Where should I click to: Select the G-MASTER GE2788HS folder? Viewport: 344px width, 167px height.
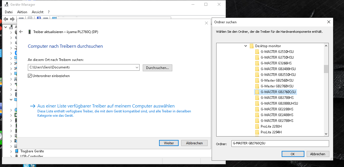(x=277, y=120)
